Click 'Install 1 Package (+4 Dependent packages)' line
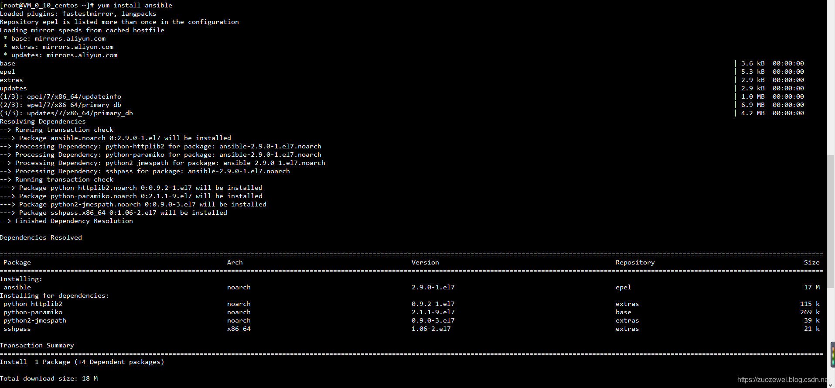835x388 pixels. (x=82, y=362)
